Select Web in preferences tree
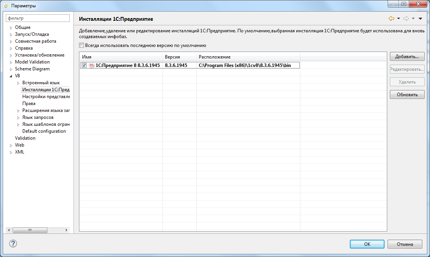Screen dimensions: 430x257 [x=20, y=145]
